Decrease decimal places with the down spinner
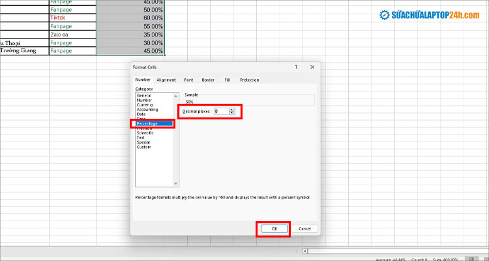 (x=231, y=113)
